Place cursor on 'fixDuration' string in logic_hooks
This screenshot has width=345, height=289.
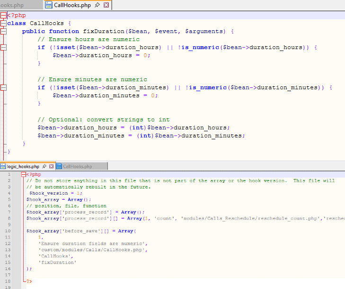click(x=57, y=262)
